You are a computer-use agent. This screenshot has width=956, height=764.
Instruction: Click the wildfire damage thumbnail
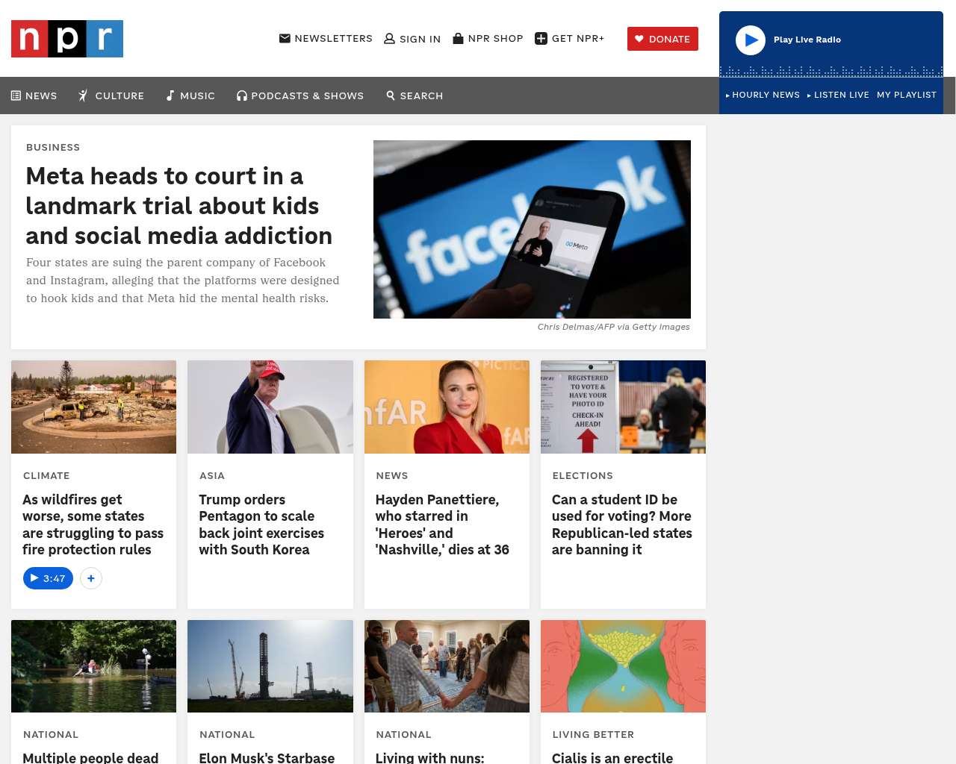click(94, 407)
